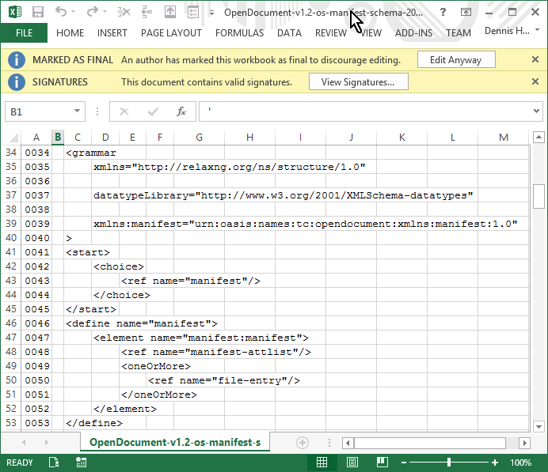Click the Save icon in Quick Access Toolbar
This screenshot has width=548, height=472.
coord(37,12)
